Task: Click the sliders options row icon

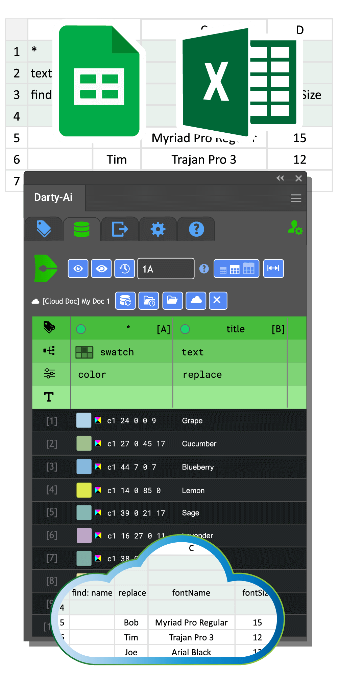Action: (49, 374)
